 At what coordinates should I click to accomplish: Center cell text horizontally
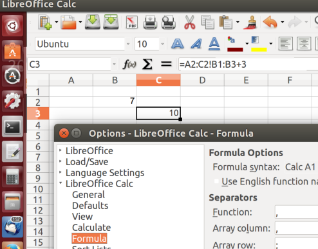pos(304,44)
